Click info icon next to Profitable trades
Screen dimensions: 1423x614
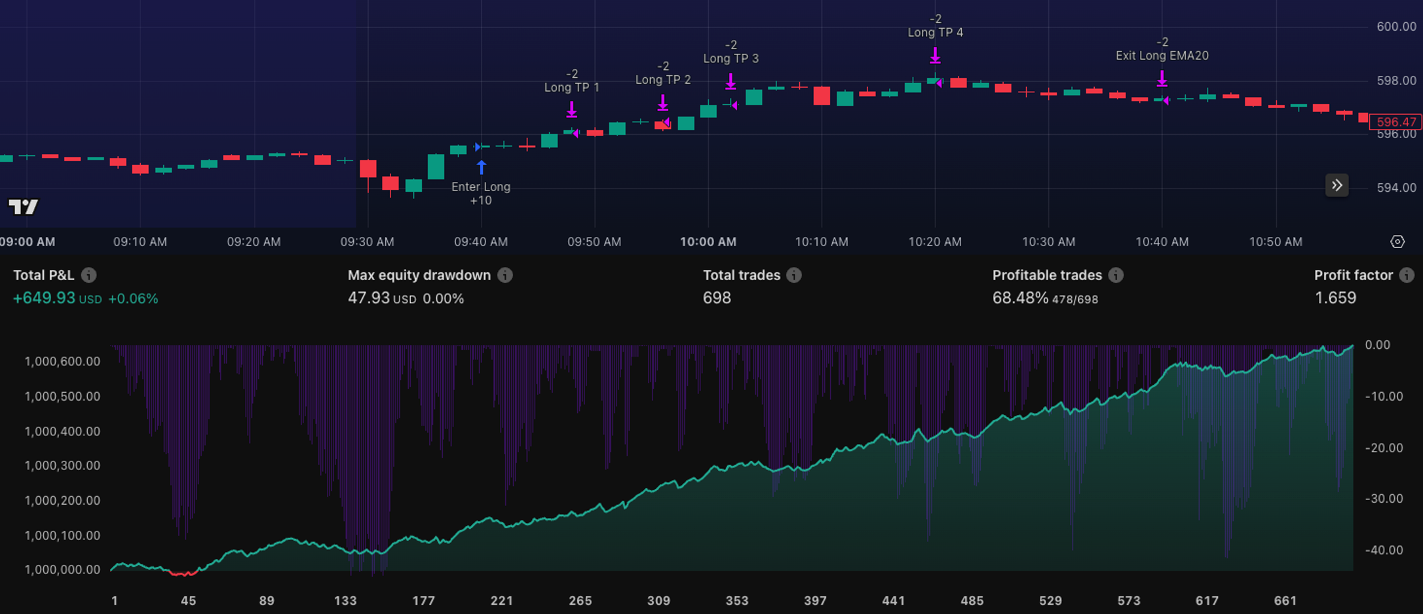1116,276
